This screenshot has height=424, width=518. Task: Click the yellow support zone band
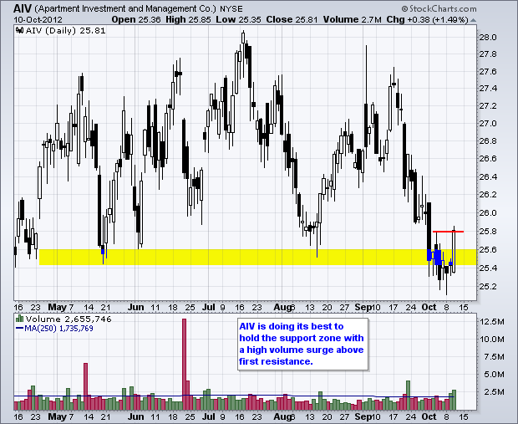point(258,257)
